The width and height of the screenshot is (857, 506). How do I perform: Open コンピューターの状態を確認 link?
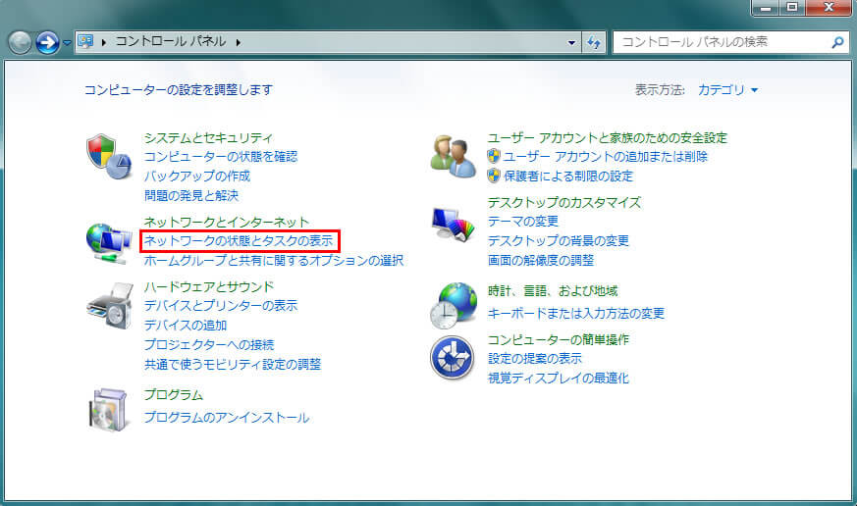(221, 157)
